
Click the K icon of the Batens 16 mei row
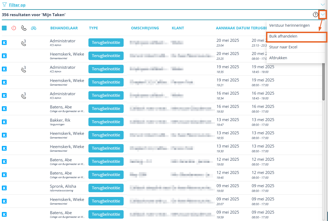tap(4, 109)
